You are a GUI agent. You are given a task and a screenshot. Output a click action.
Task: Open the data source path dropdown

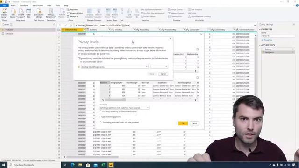pyautogui.click(x=114, y=67)
